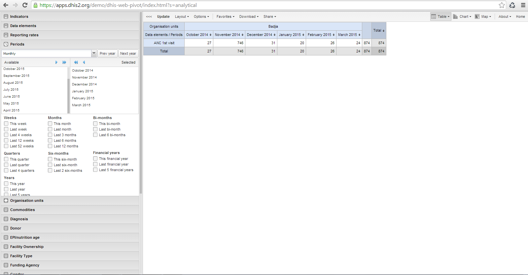Click the single right arrow select icon
The image size is (528, 275).
tap(56, 62)
